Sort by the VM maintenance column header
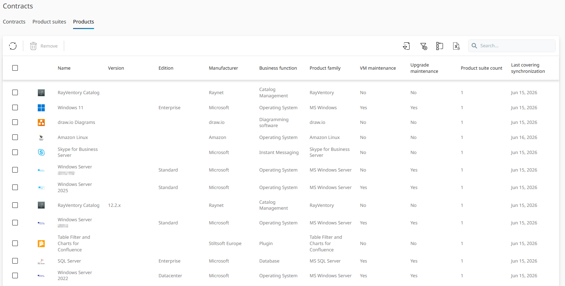 [x=378, y=68]
